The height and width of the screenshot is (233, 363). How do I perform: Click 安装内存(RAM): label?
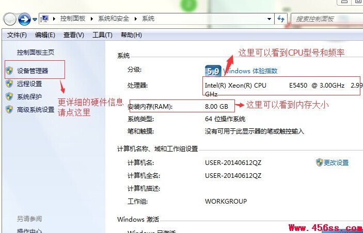click(x=150, y=107)
